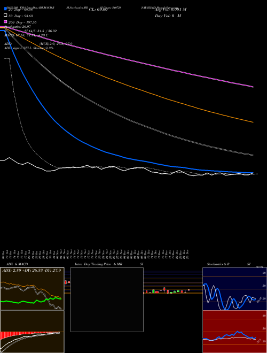
Task: Click the magenta 200 Day legend swatch
Action: pos(5,21)
